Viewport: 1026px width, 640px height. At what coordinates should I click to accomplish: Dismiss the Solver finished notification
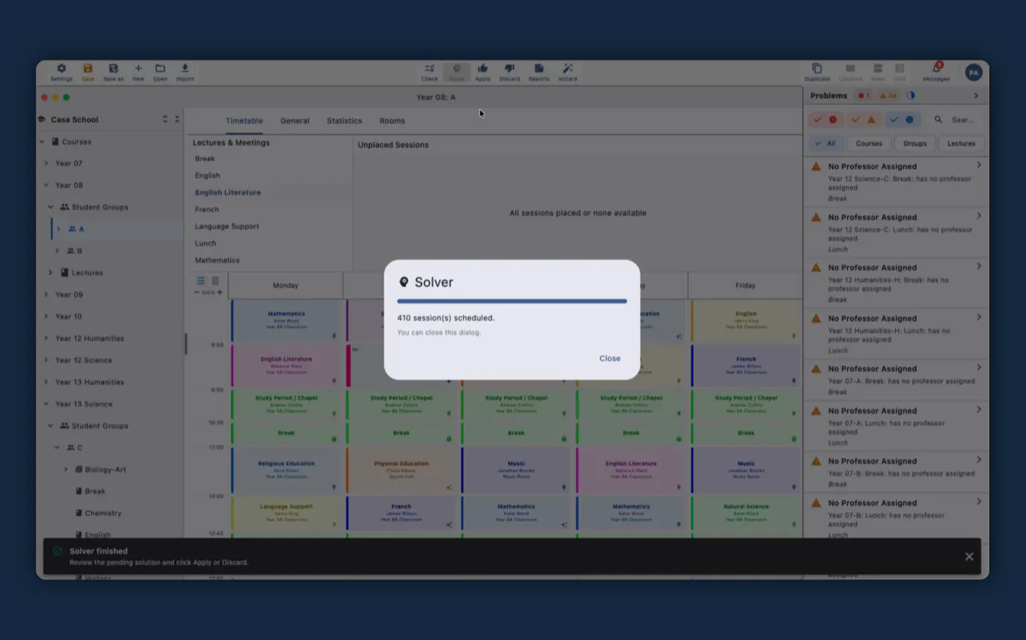point(969,557)
